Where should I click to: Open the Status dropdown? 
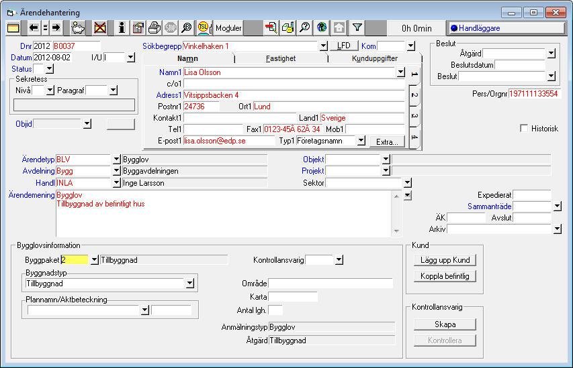[50, 69]
